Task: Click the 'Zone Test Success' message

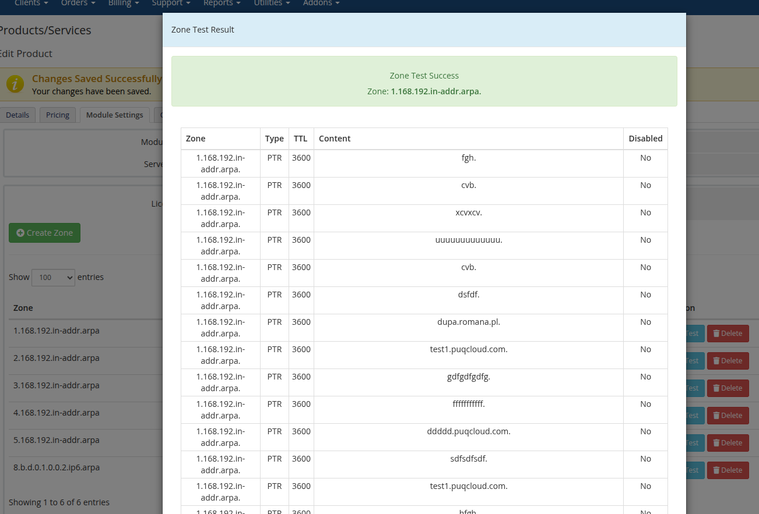Action: point(424,76)
